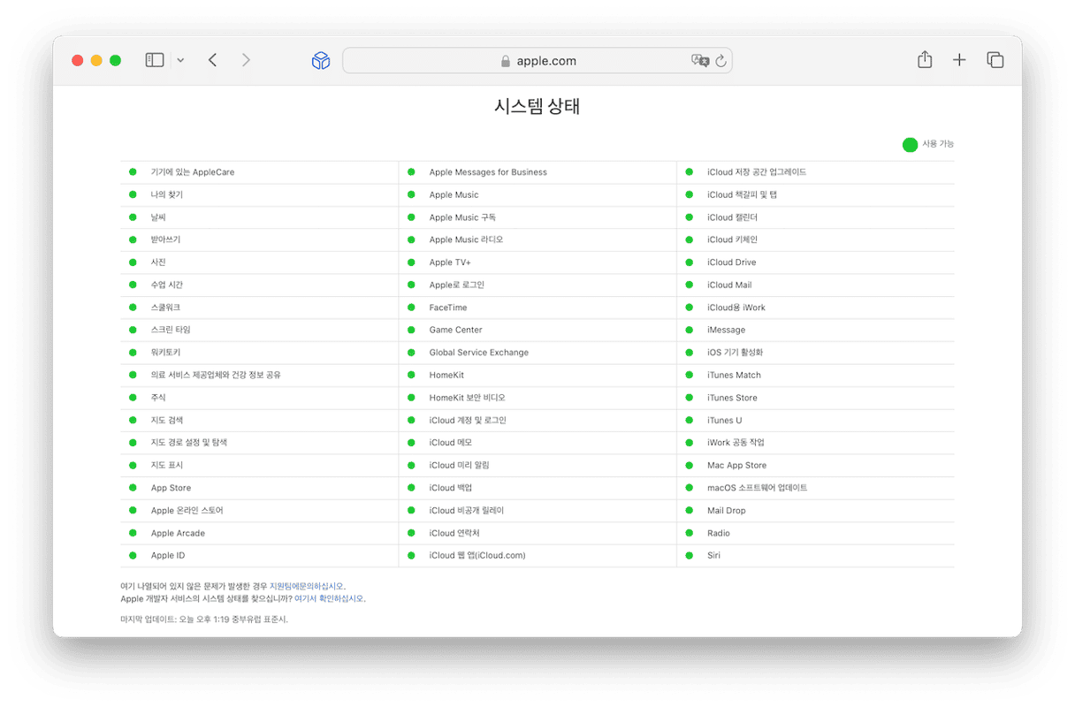Select the iCloud 키체인 service

816,239
